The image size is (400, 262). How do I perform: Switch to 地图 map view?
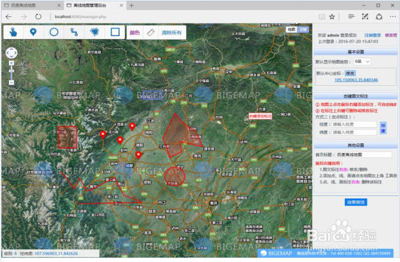pos(291,29)
